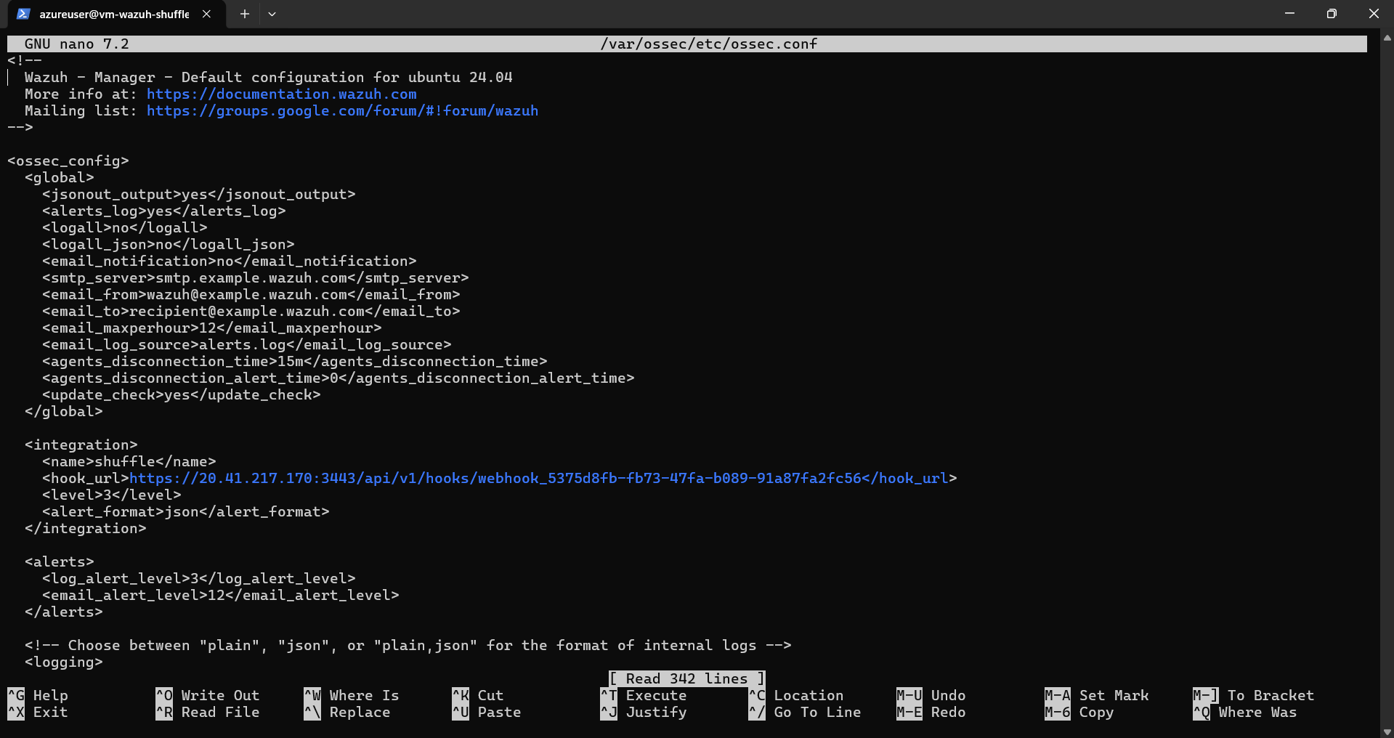Click the ^R Read File shortcut

tap(208, 712)
